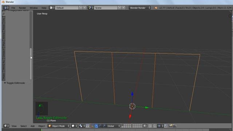Click the Blender logo in the info header
The width and height of the screenshot is (233, 131).
pos(155,8)
